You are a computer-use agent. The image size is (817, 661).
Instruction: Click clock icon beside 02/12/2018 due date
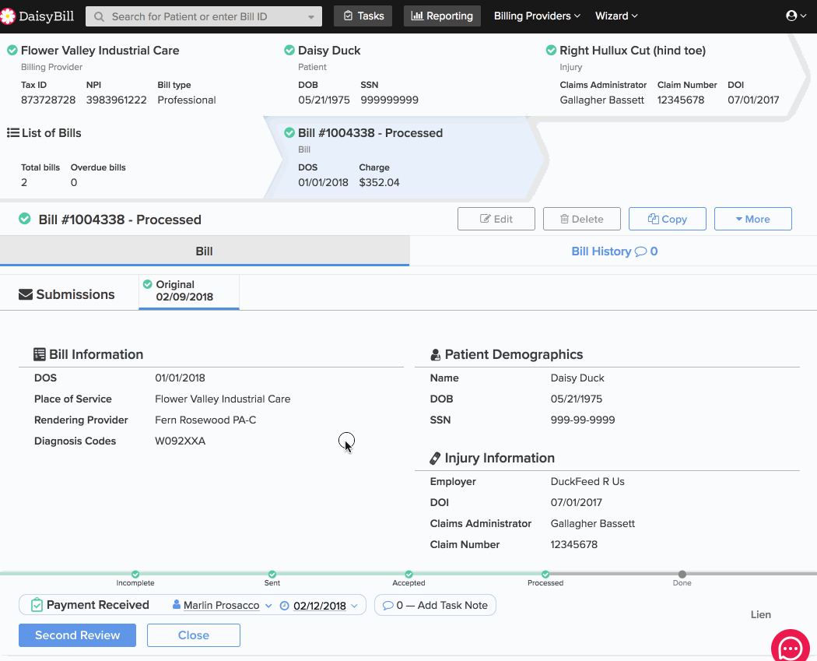pos(285,606)
